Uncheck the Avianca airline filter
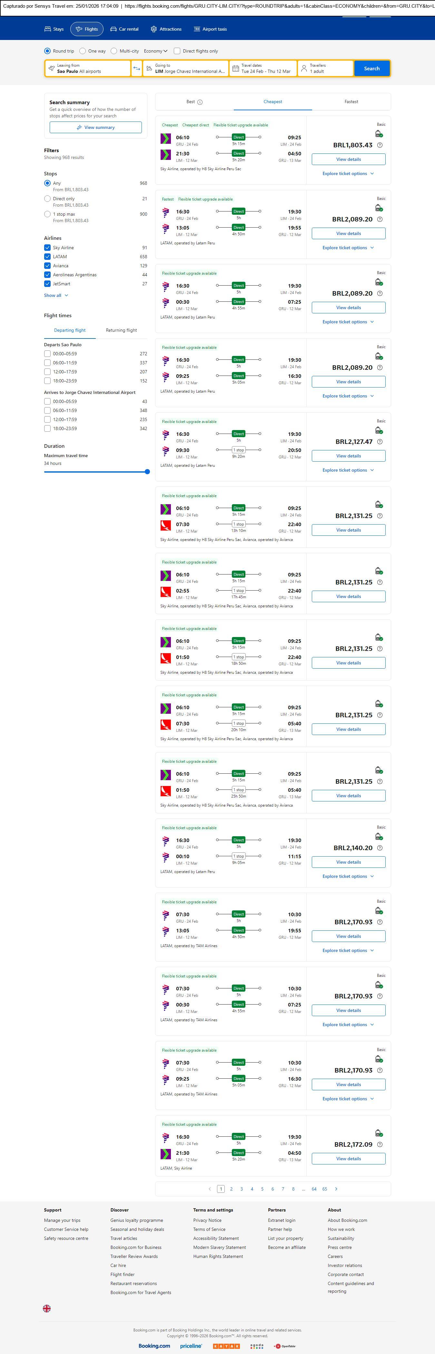This screenshot has height=1354, width=435. coord(47,265)
